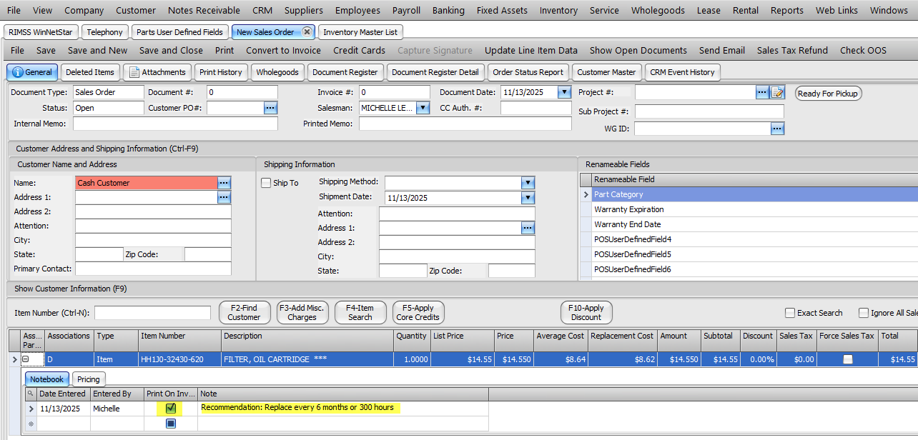Close the New Sales Order tab
918x440 pixels.
tap(307, 32)
